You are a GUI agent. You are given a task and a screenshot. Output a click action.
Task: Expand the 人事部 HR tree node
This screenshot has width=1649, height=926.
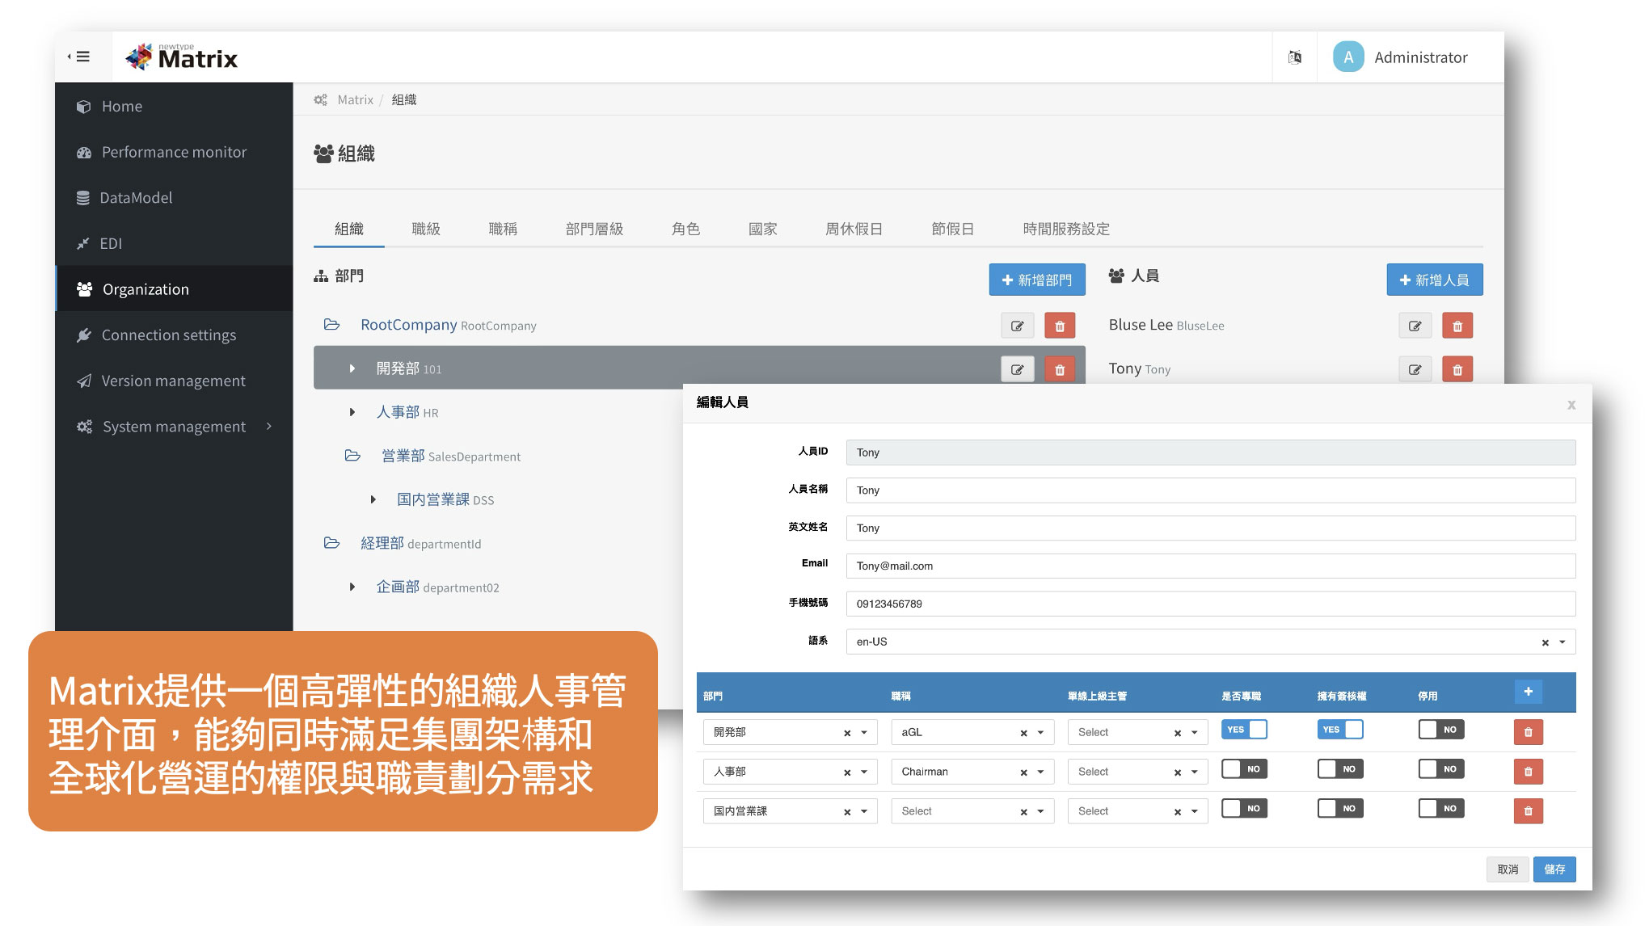(x=352, y=413)
